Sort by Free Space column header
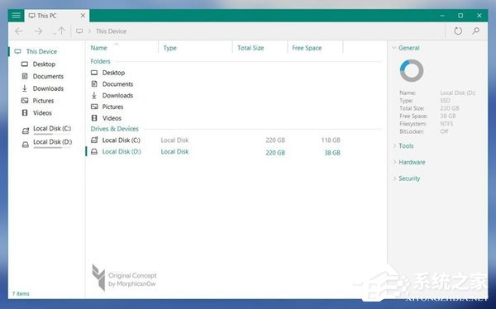 (307, 48)
